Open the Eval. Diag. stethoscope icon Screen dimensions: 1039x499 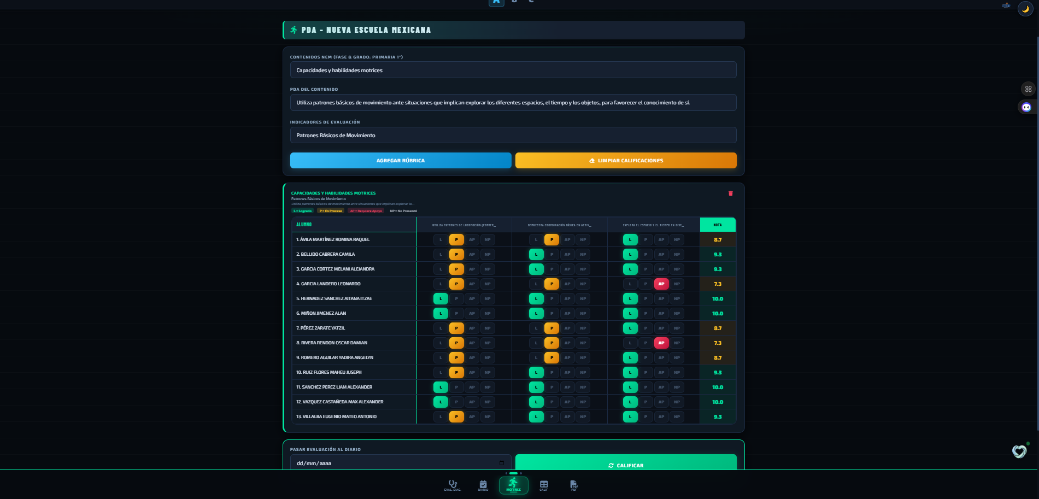(453, 485)
